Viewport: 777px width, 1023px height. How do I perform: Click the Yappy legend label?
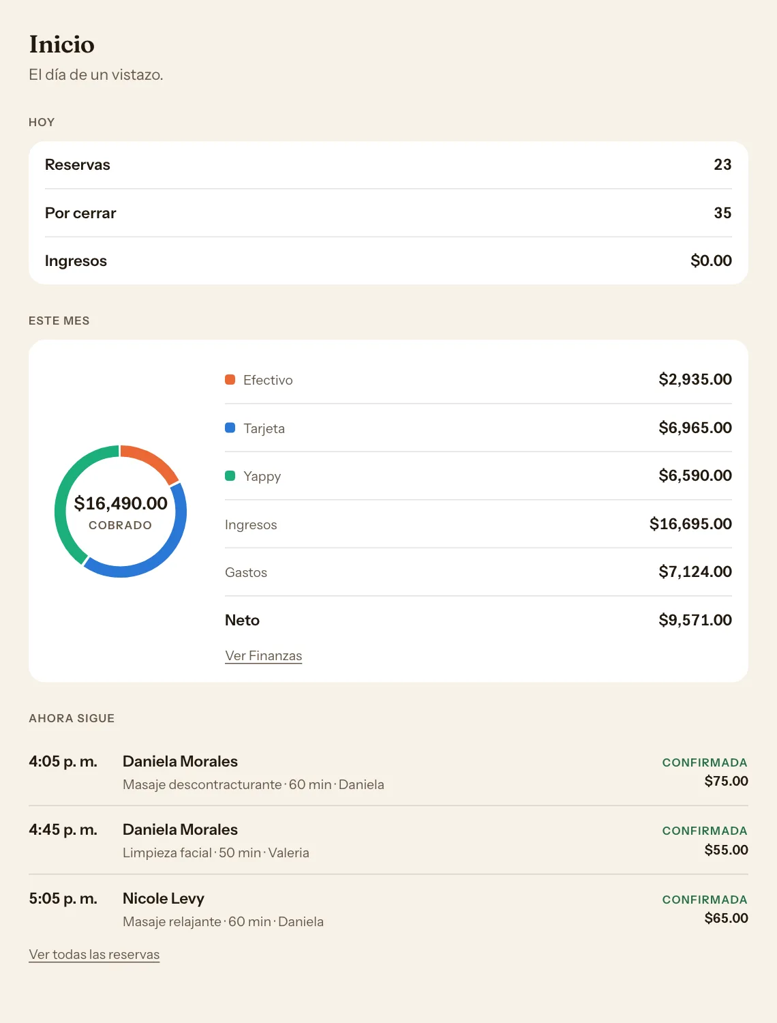point(262,476)
